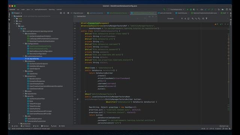Screen dimensions: 240x135
Task: Open ListOutputAllForAdminOrCurrentUser file
Action: click(x=43, y=39)
